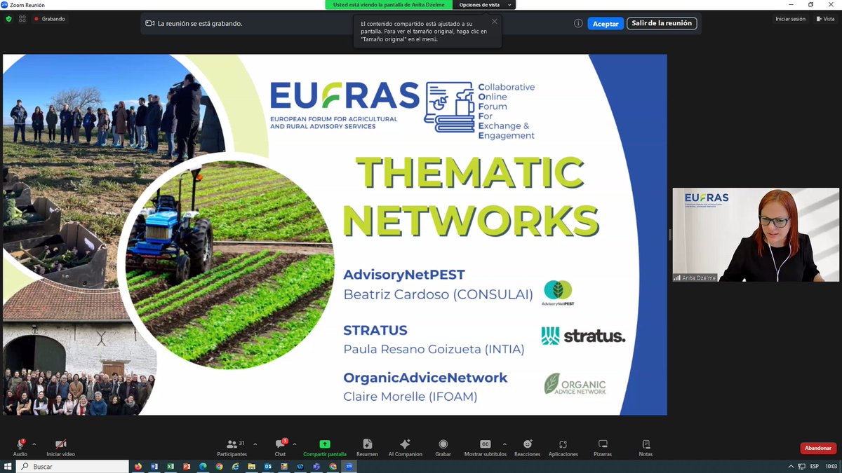Image resolution: width=842 pixels, height=473 pixels.
Task: Click the shared-screen banner for Anita Dzelme
Action: click(x=389, y=4)
